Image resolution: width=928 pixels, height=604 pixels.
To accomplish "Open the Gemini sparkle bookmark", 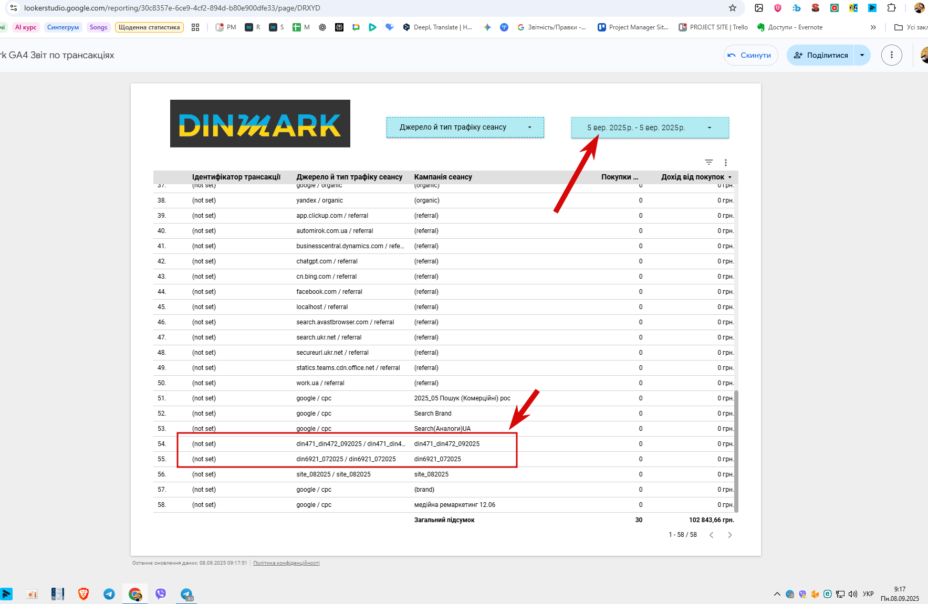I will pos(487,27).
